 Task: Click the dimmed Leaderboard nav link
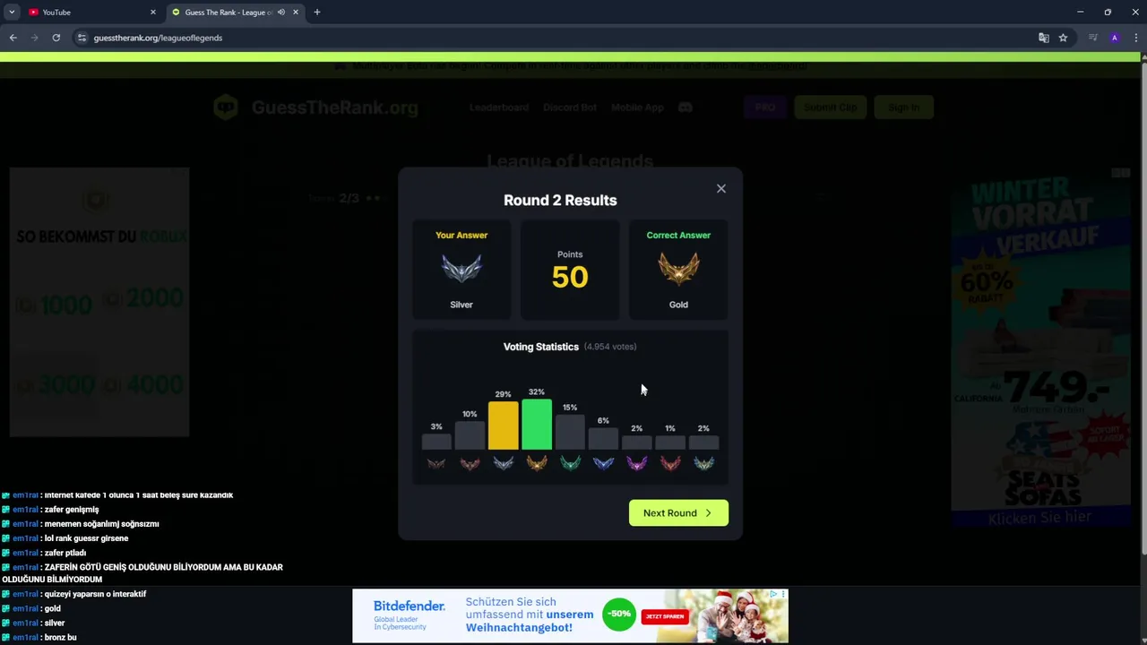[x=499, y=107]
